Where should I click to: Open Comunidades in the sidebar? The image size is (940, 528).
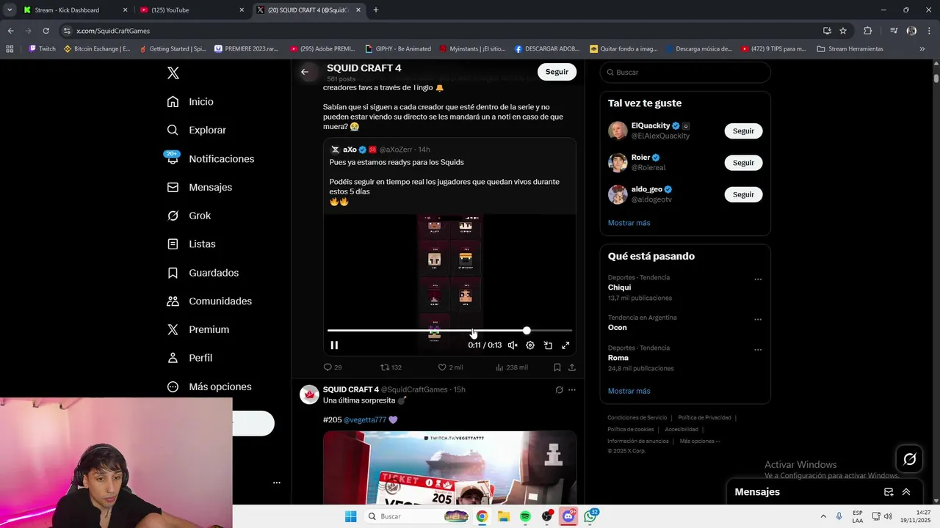pos(209,301)
